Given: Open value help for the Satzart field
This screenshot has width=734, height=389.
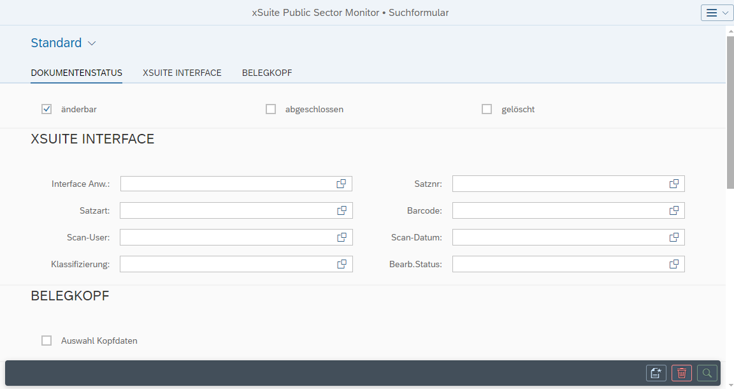Looking at the screenshot, I should point(342,210).
